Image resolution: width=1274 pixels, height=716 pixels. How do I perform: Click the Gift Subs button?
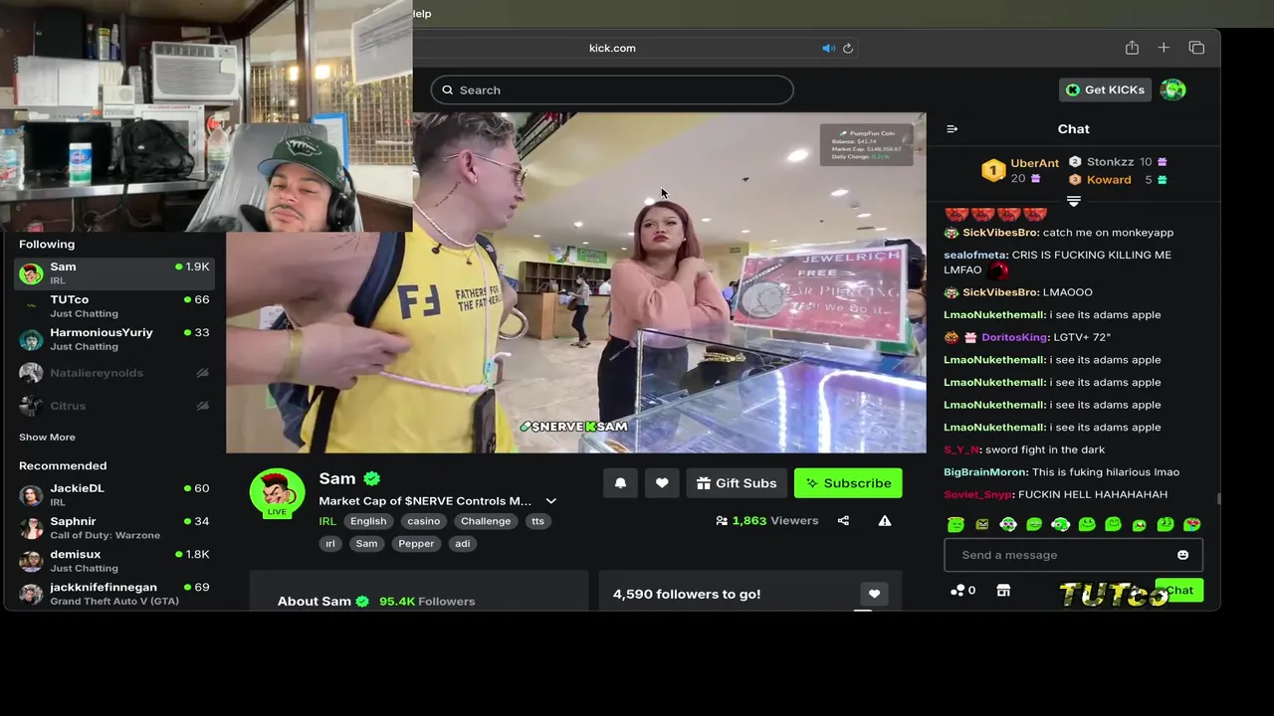pyautogui.click(x=737, y=483)
